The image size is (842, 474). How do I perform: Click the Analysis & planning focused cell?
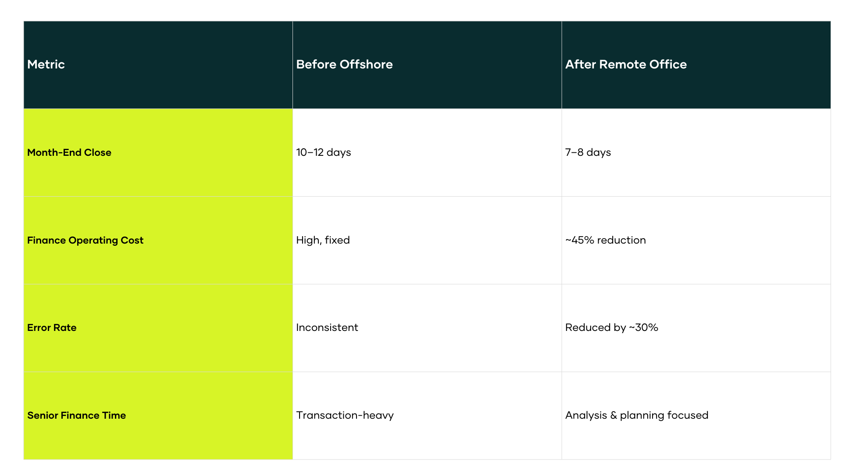(x=636, y=415)
